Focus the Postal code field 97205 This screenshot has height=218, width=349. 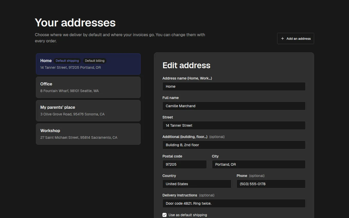[x=185, y=164]
